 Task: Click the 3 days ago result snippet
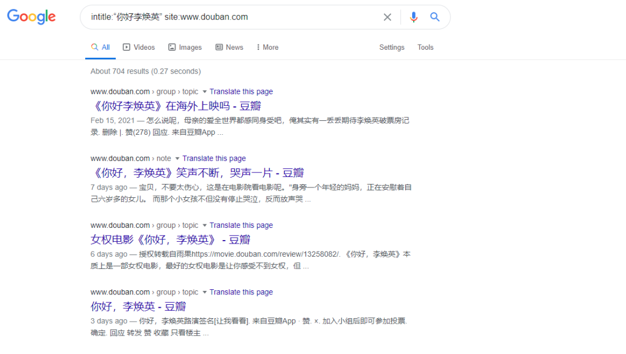249,327
